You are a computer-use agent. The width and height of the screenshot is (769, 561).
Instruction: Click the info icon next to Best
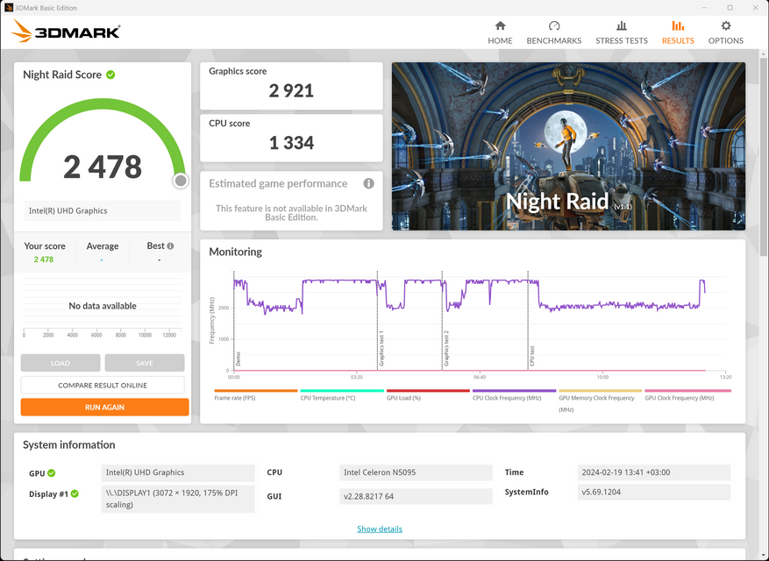[x=170, y=246]
